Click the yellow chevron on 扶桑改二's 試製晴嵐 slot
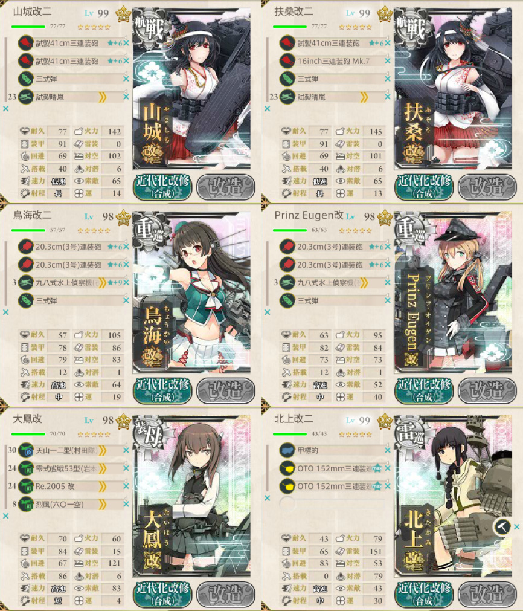 pyautogui.click(x=364, y=97)
